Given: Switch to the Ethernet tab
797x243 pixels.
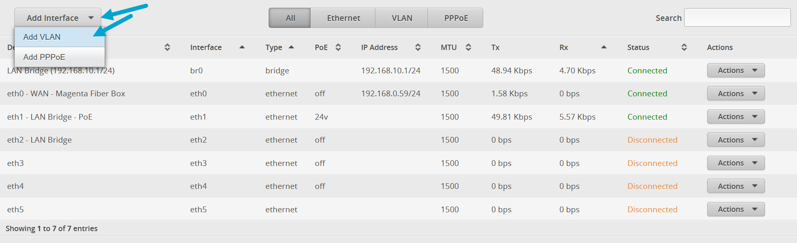Looking at the screenshot, I should tap(343, 18).
